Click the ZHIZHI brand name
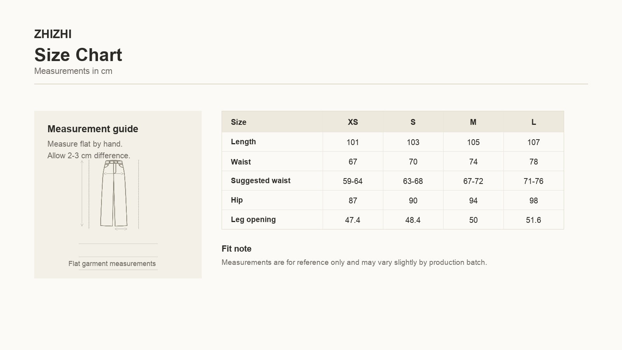The width and height of the screenshot is (622, 350). tap(53, 34)
